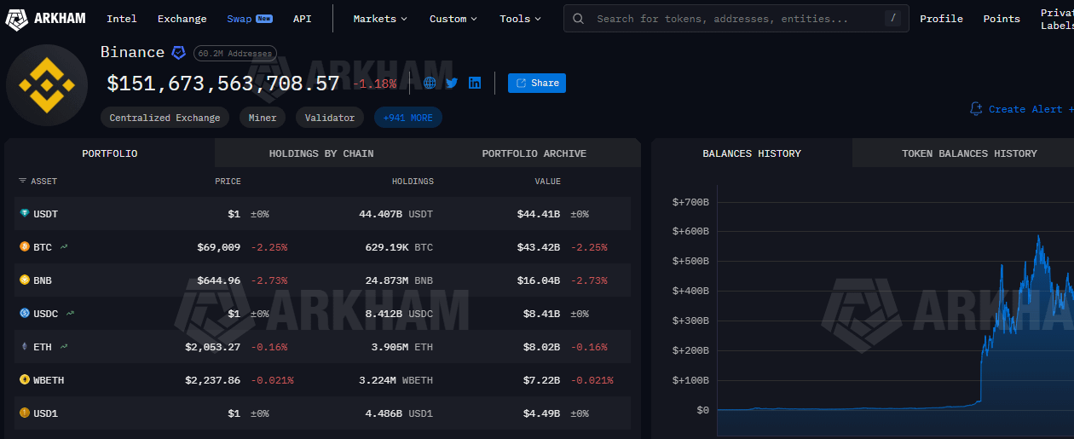Click the $644.96 BNB price
Viewport: 1074px width, 439px height.
[218, 280]
